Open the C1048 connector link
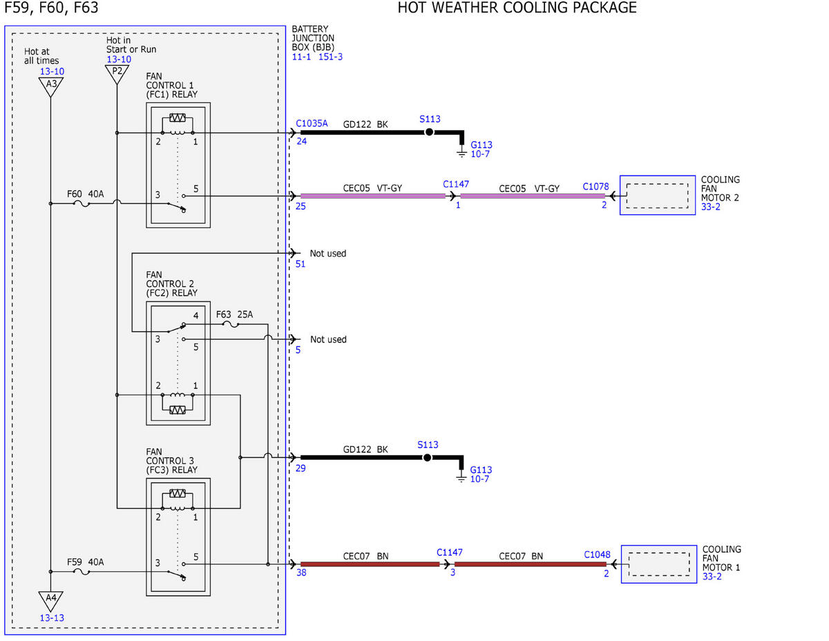 (597, 554)
